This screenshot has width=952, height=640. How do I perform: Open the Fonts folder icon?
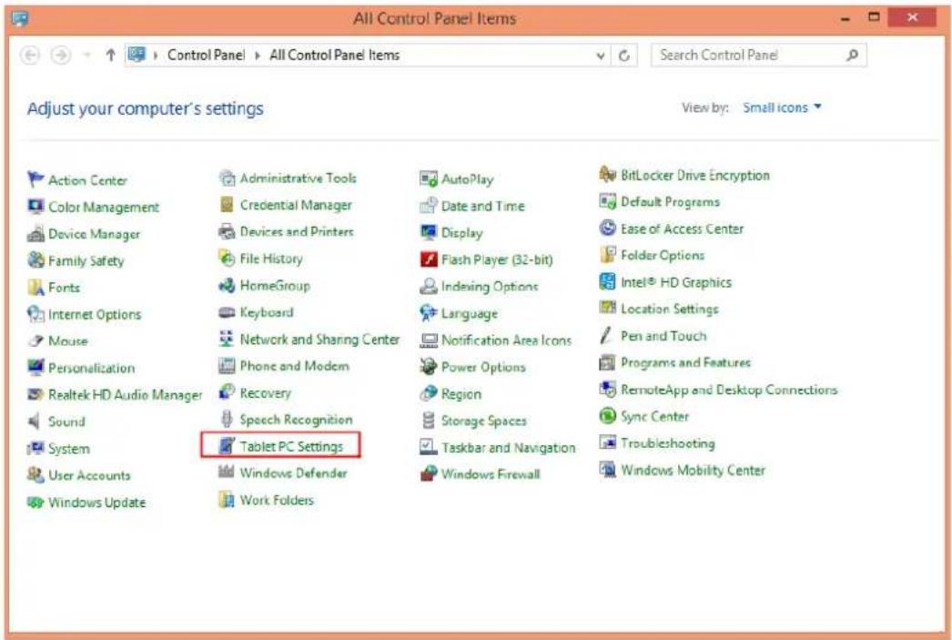35,287
